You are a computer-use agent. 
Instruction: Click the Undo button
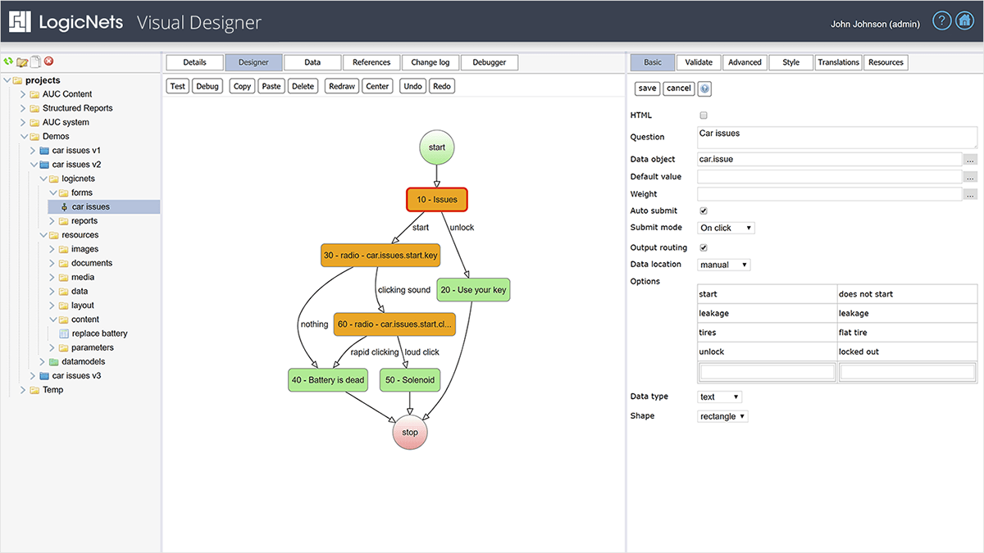click(x=413, y=86)
